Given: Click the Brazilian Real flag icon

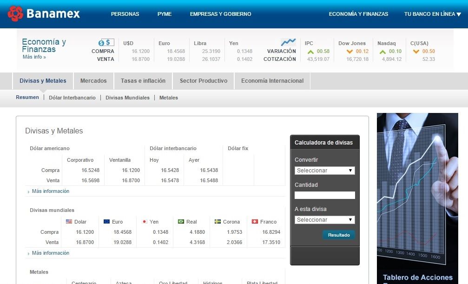Looking at the screenshot, I should (x=180, y=222).
